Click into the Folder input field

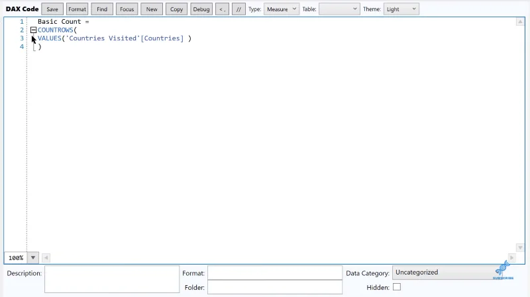click(275, 287)
